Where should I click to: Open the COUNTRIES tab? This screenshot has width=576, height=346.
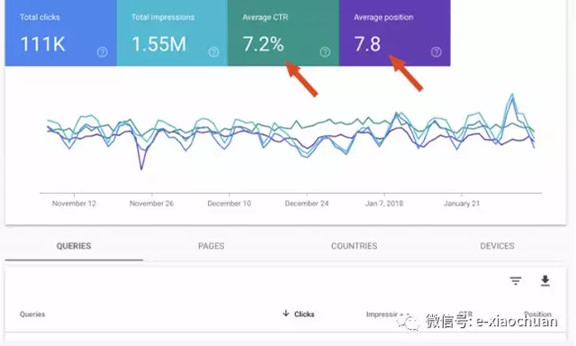pos(354,246)
